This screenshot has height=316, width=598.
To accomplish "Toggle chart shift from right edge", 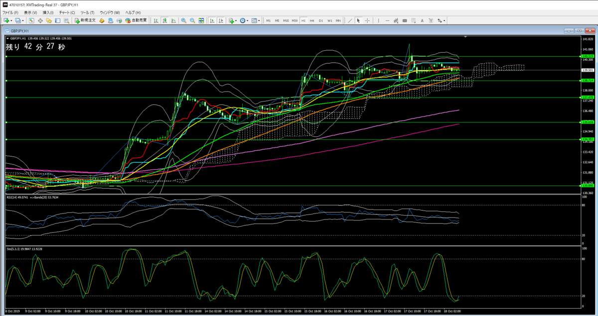I will (x=221, y=20).
